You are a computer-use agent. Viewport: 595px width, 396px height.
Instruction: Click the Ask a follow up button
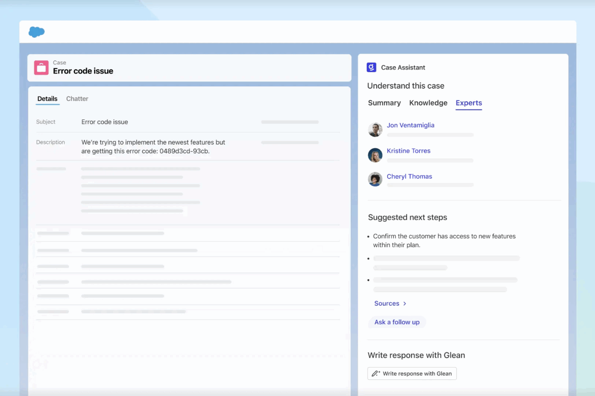(x=397, y=322)
